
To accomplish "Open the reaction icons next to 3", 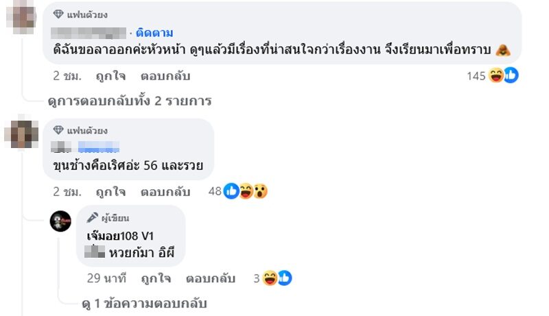I will click(277, 278).
